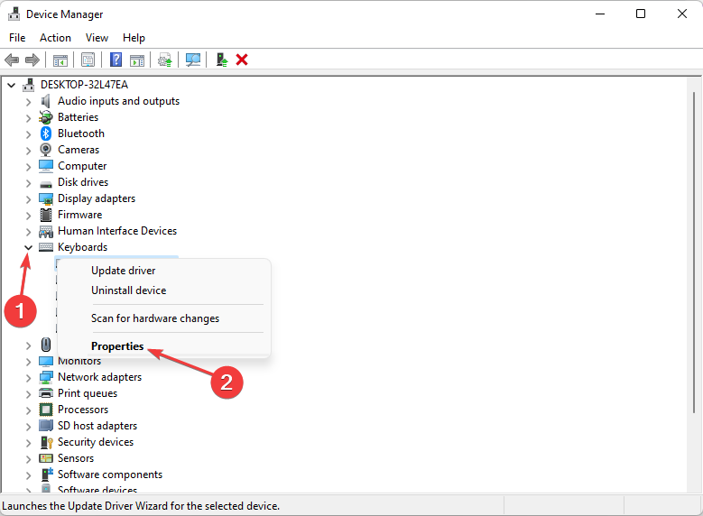Click the Update device driver toolbar icon
703x516 pixels.
165,60
